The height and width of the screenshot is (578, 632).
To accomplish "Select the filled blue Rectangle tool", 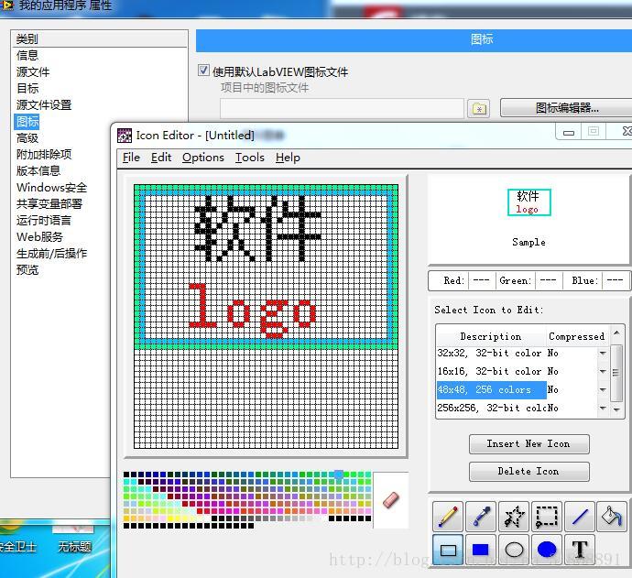I will click(x=481, y=549).
